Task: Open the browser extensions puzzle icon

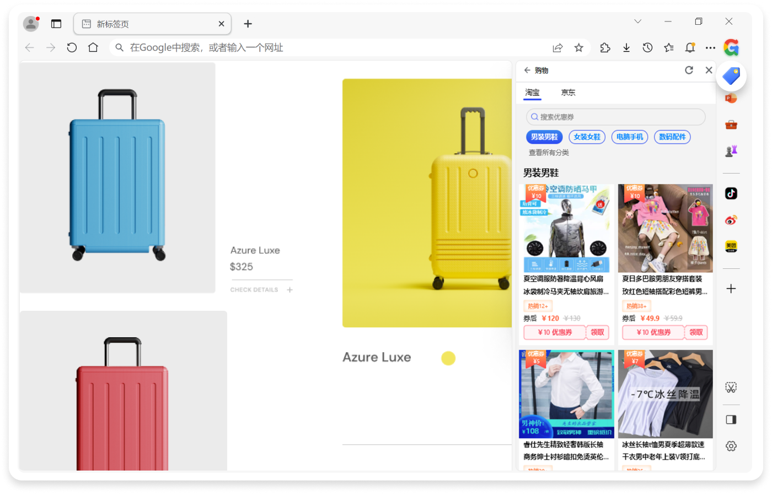Action: [605, 48]
